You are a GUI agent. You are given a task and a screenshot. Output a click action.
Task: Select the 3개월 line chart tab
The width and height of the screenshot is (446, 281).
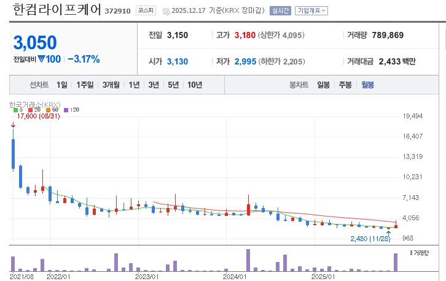[x=111, y=85]
